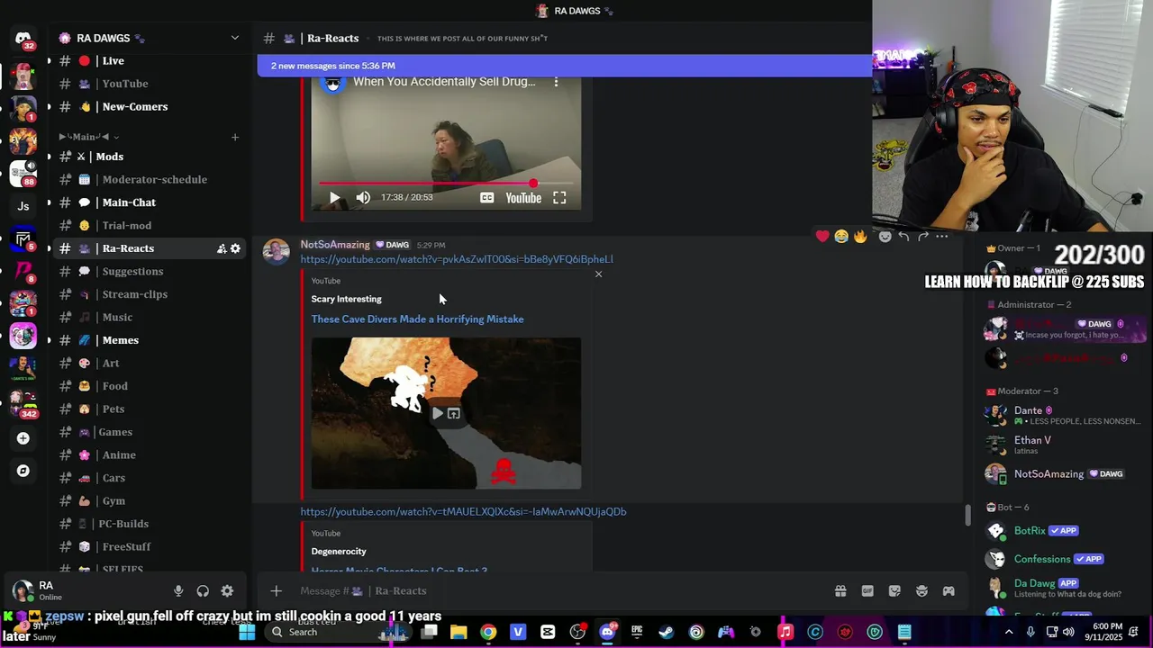Add a server with plus button

[x=23, y=438]
